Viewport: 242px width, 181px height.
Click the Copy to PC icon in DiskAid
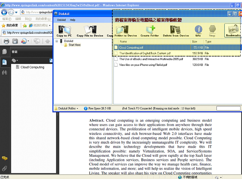64,31
